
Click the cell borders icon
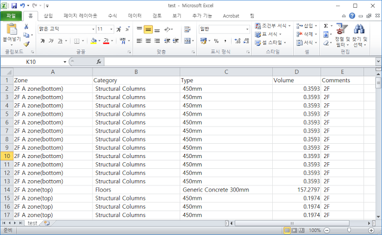click(x=76, y=41)
